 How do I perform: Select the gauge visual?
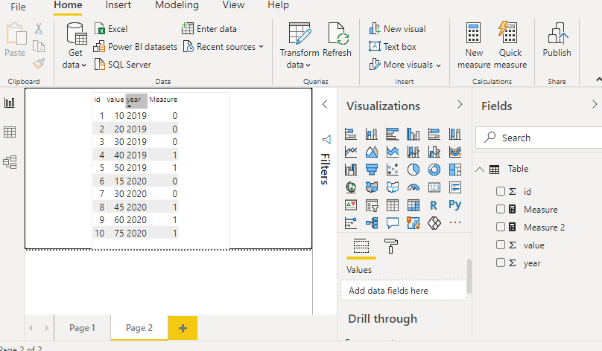(414, 187)
